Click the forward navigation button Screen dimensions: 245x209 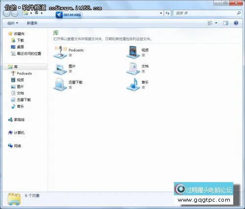click(15, 13)
